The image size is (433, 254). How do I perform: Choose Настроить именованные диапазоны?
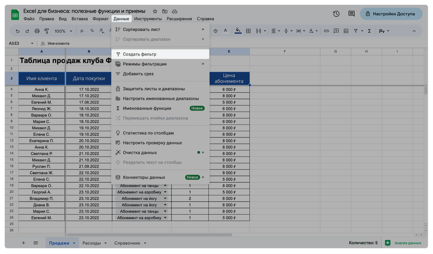160,98
